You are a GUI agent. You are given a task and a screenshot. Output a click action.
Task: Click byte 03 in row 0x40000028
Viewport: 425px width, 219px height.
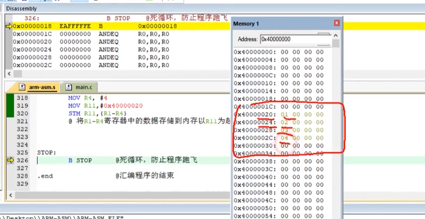pos(284,130)
